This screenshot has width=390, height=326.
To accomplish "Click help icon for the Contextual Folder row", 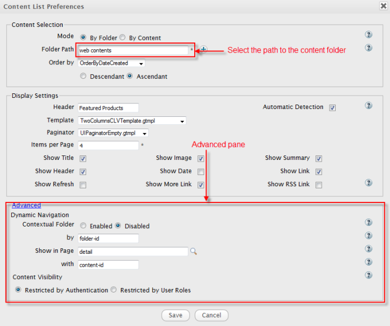I will click(x=368, y=223).
